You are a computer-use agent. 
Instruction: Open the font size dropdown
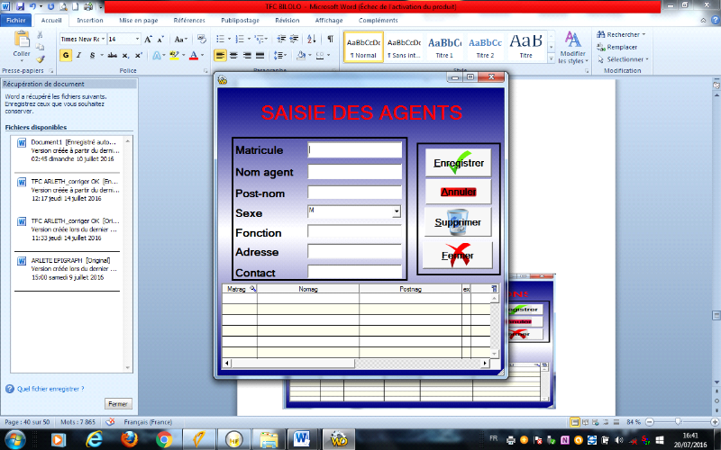click(137, 39)
